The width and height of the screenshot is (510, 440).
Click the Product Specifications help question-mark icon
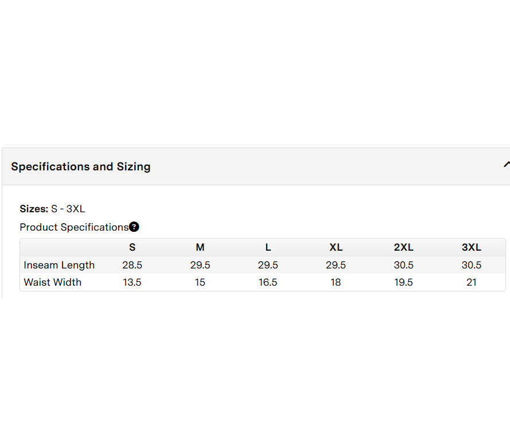coord(134,227)
